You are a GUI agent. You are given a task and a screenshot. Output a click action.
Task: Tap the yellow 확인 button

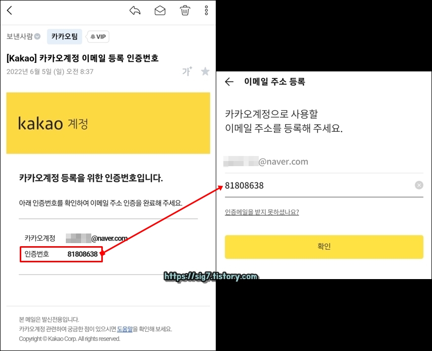(x=324, y=247)
